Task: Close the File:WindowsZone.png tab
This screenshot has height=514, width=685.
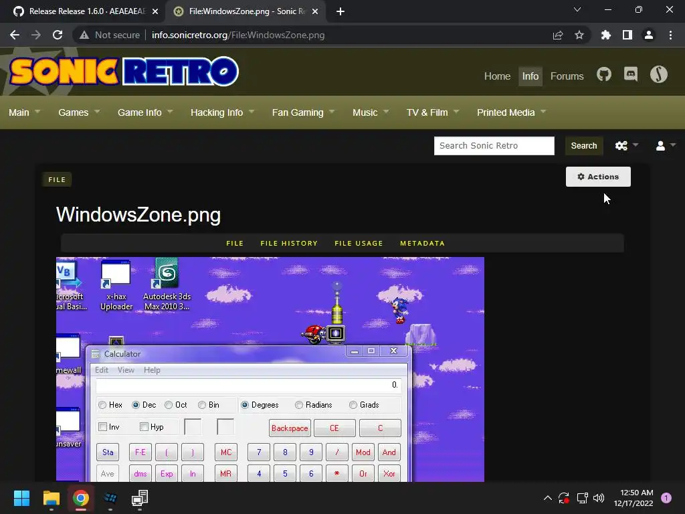Action: 315,11
